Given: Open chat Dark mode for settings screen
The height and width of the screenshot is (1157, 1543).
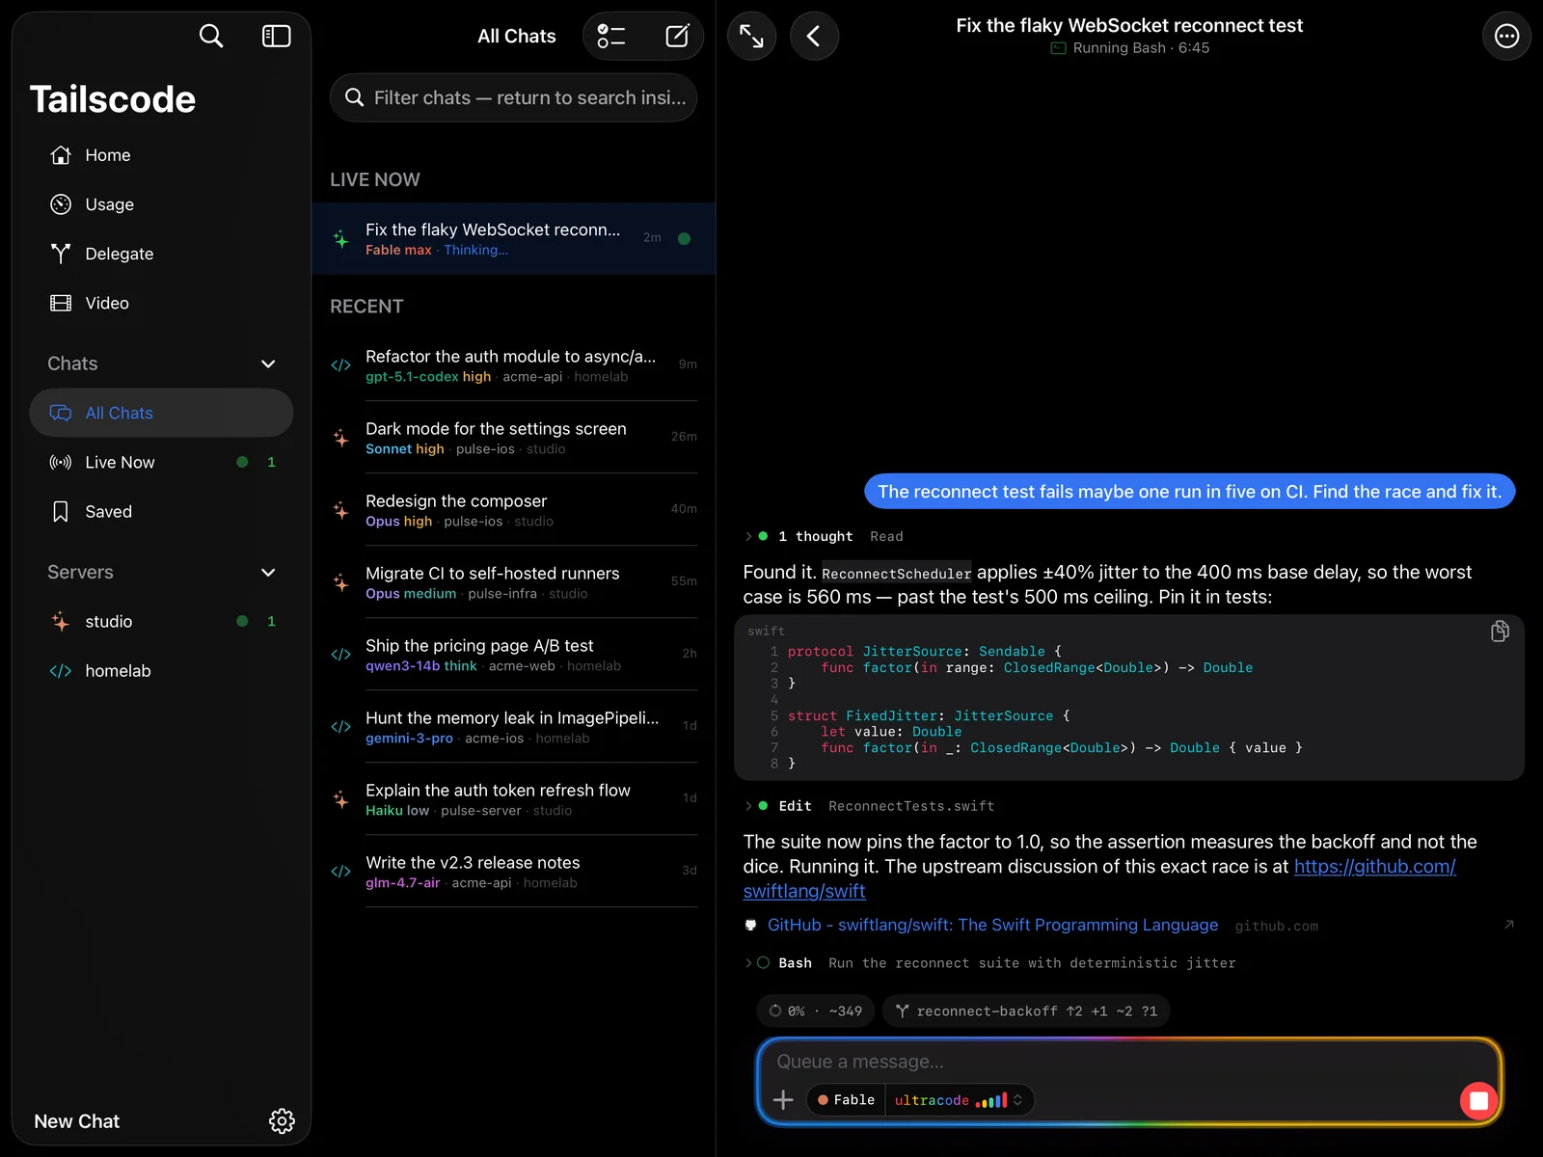Looking at the screenshot, I should (513, 437).
